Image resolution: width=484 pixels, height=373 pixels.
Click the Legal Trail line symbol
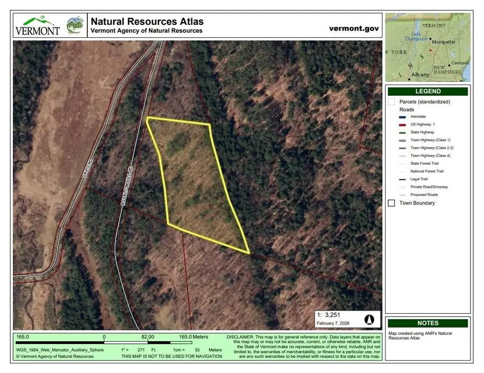400,179
